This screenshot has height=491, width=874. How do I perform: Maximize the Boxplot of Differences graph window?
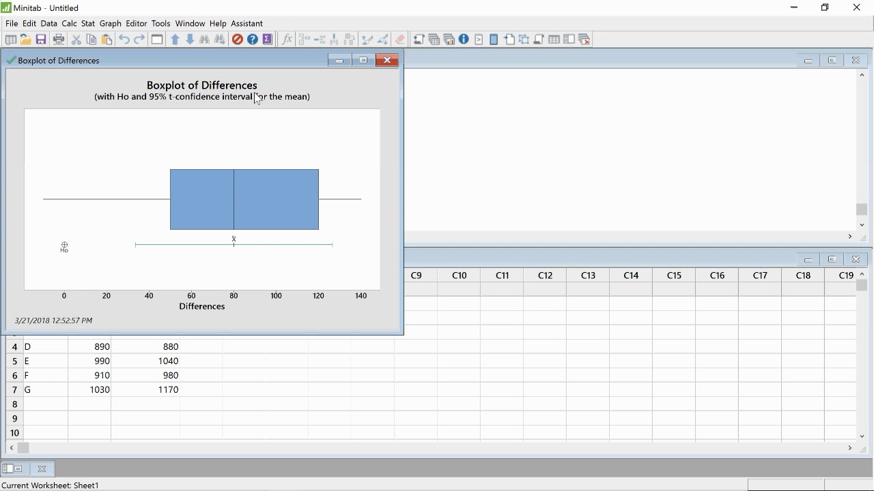pyautogui.click(x=363, y=60)
